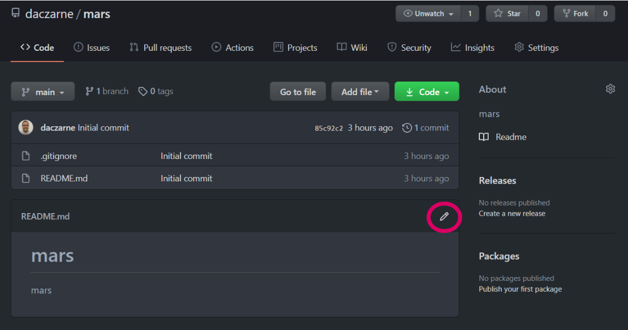View branches via 1 branch link
The image size is (628, 330).
[107, 91]
